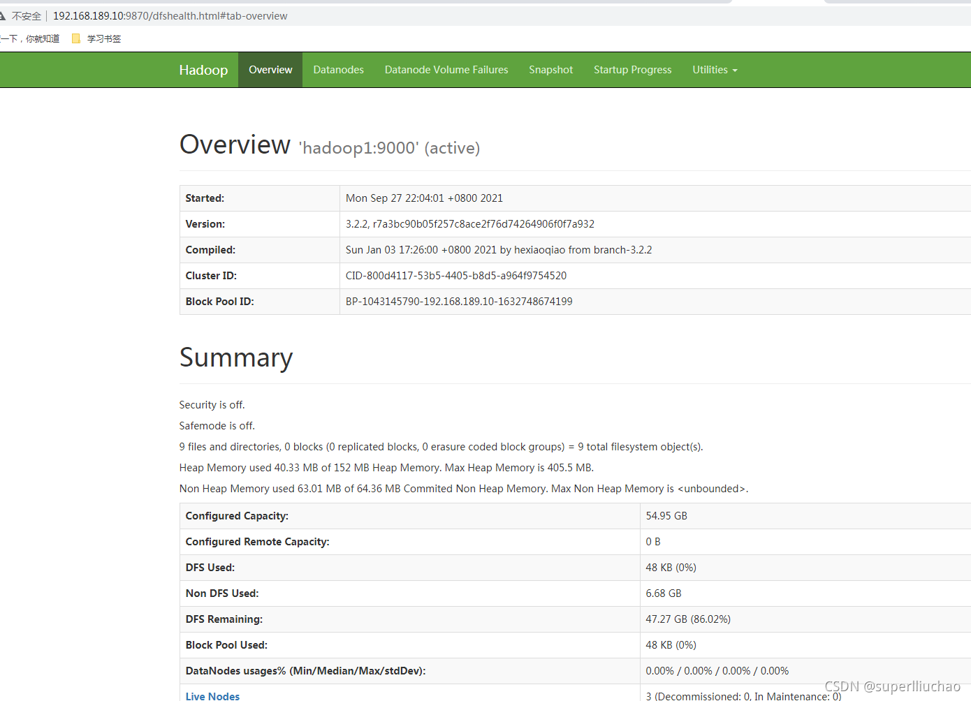Screen dimensions: 971x701
Task: Click the 'Safemode is off.' line
Action: (217, 426)
